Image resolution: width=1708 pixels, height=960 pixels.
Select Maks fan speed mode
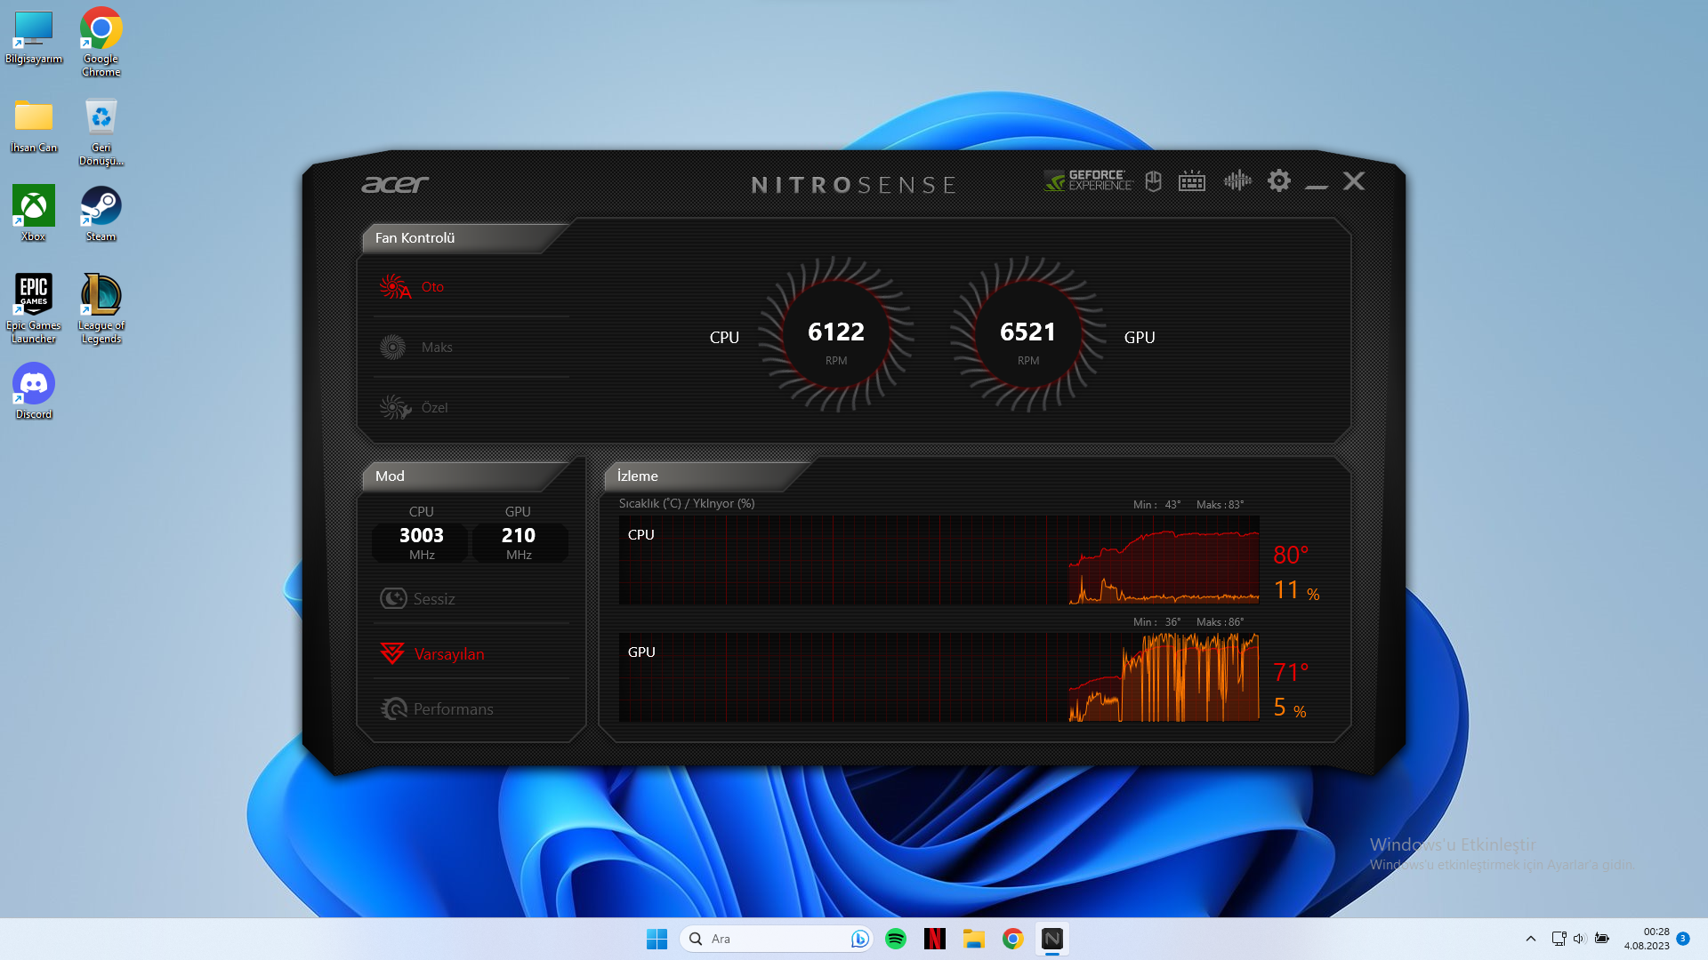[436, 348]
